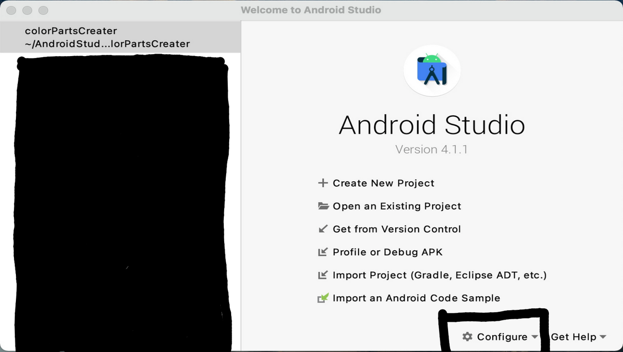Open recent project colorPartsCreater
623x352 pixels.
[120, 37]
